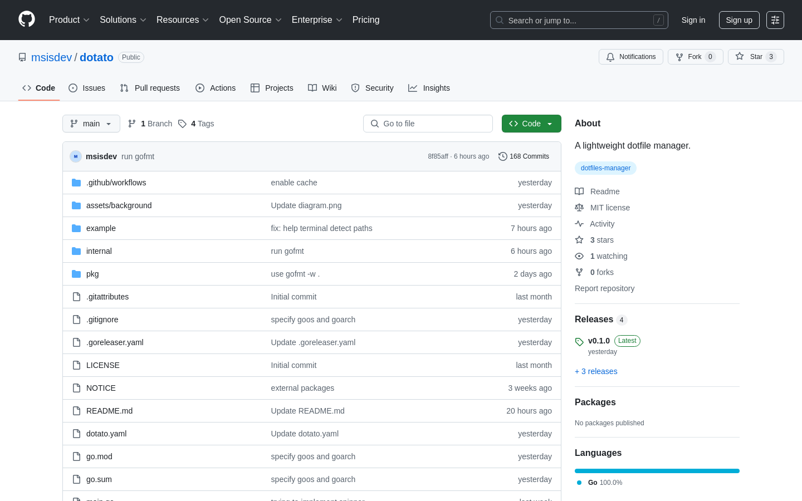Click the Activity pulse icon
Viewport: 802px width, 501px height.
tap(579, 224)
